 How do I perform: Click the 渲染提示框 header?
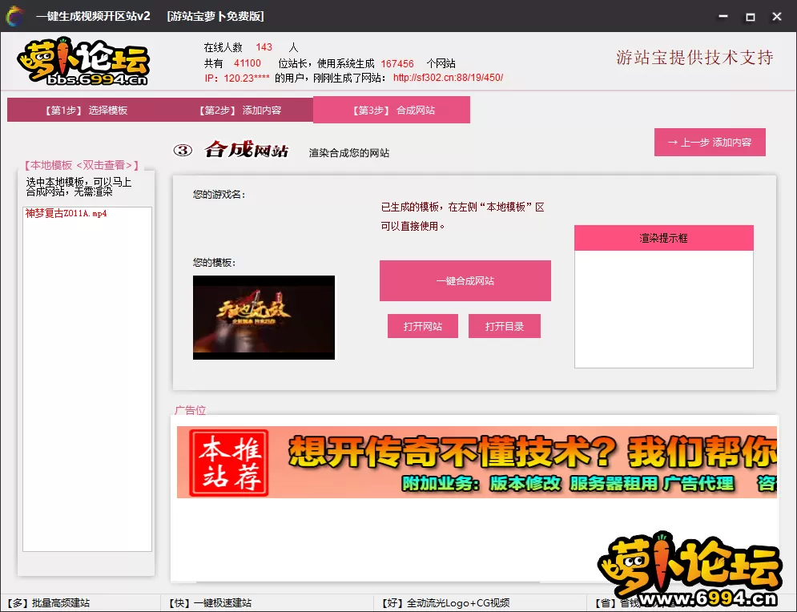point(664,238)
